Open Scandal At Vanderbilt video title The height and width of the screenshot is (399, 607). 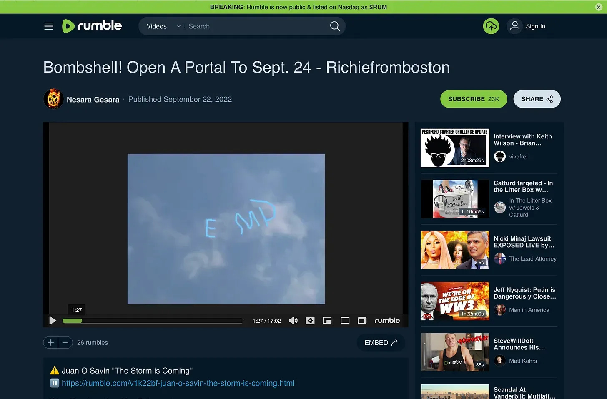tap(524, 393)
